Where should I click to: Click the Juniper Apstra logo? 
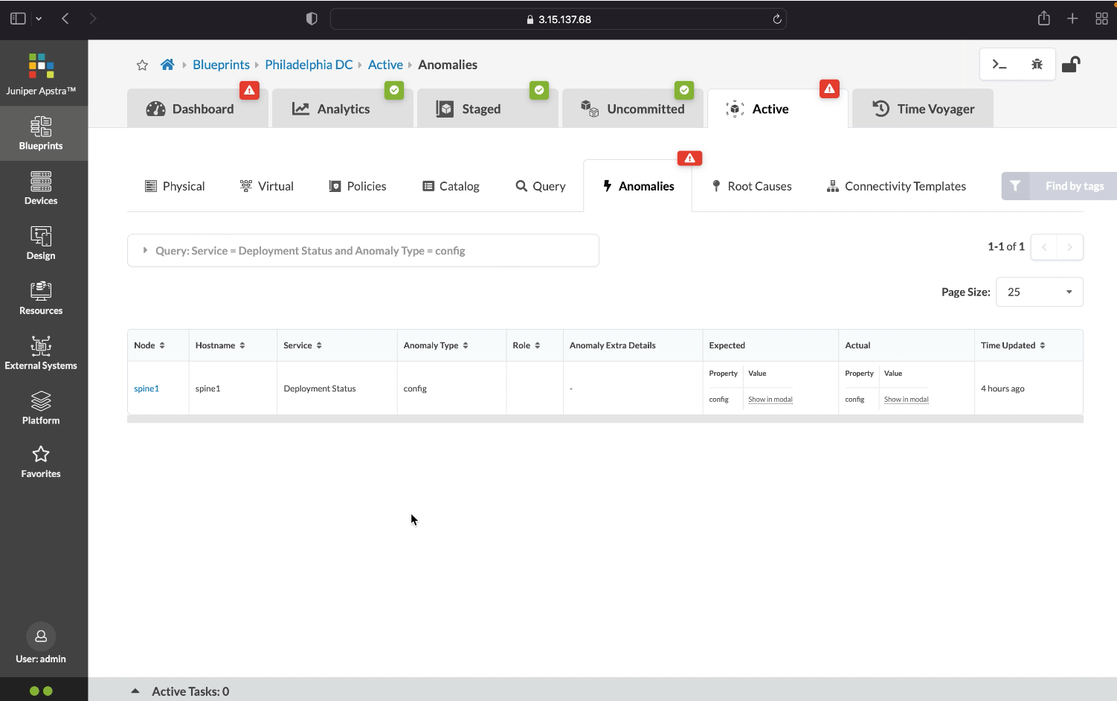pyautogui.click(x=41, y=74)
